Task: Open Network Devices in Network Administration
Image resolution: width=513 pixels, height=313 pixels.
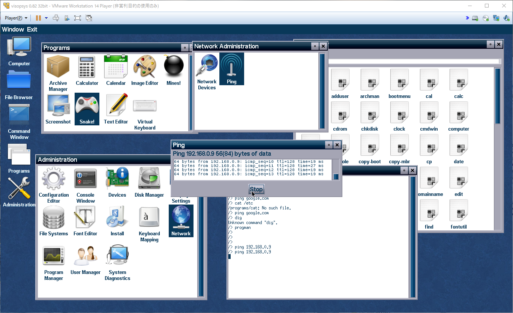Action: point(207,72)
